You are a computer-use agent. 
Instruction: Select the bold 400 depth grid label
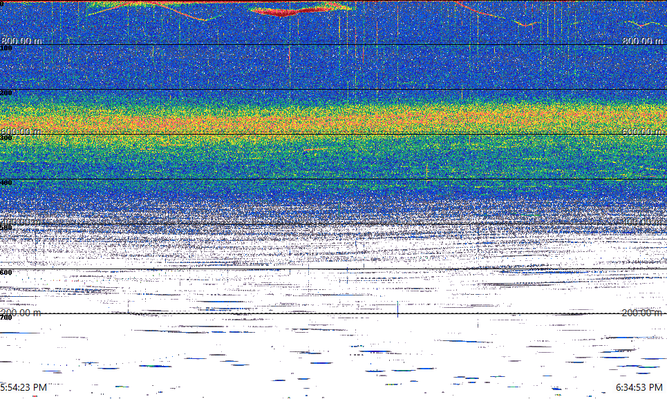6,183
